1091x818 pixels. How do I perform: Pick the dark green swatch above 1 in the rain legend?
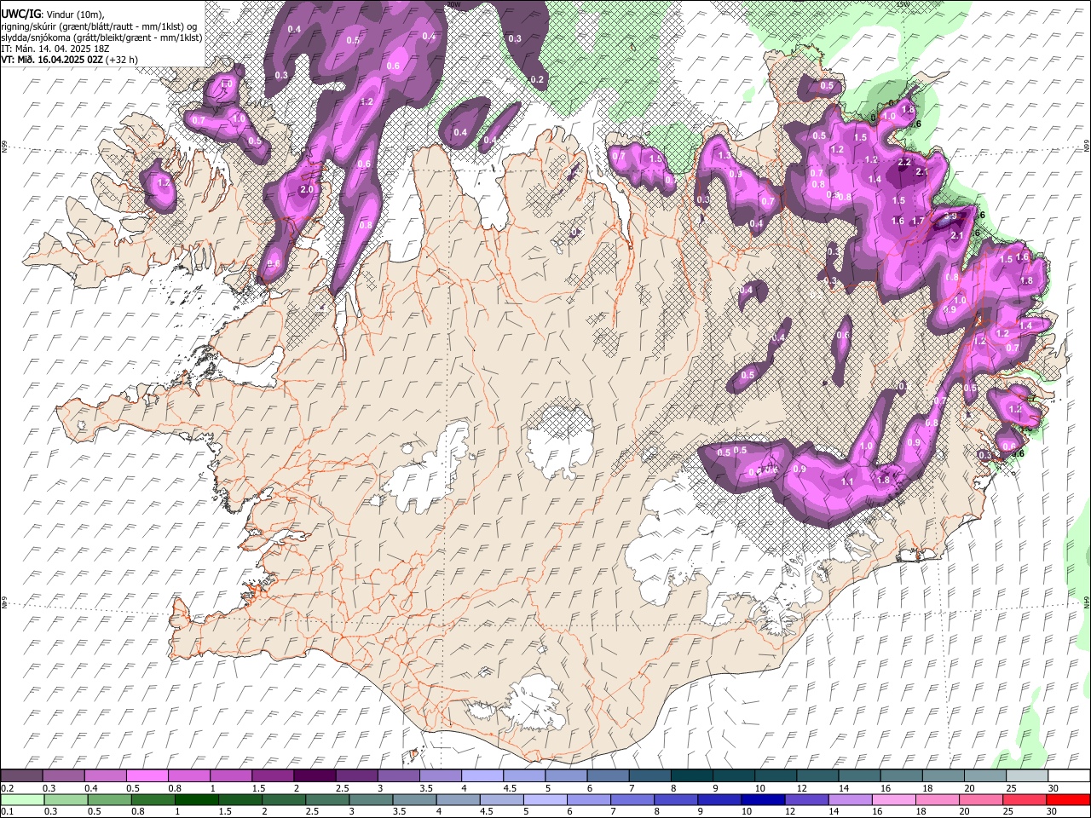pos(196,799)
